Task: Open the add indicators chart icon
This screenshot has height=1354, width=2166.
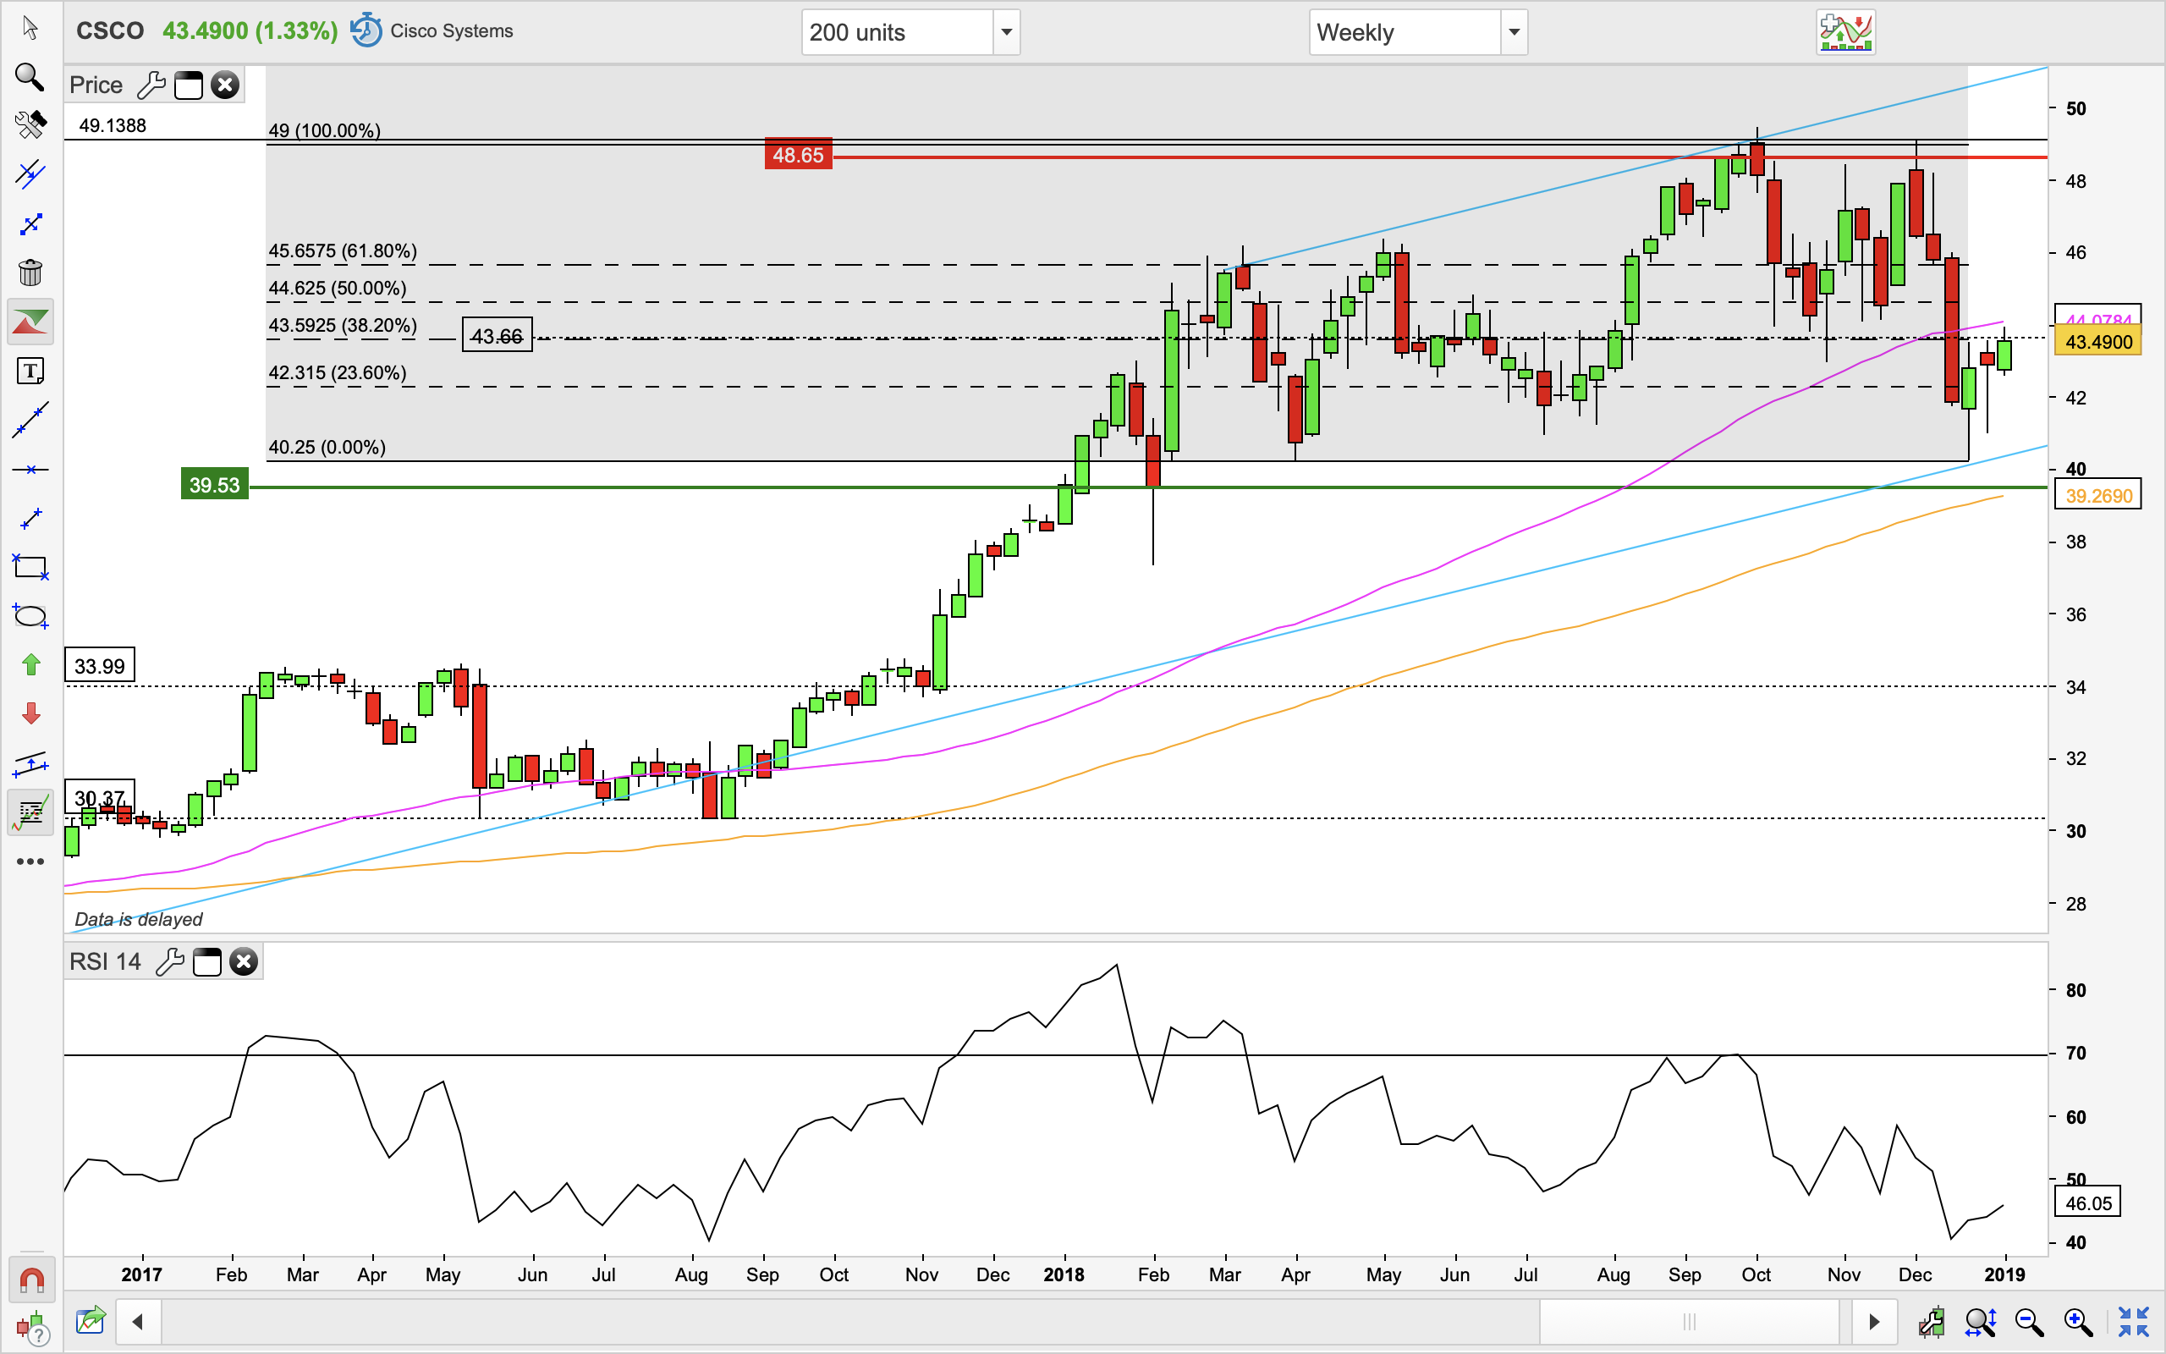Action: point(1845,32)
